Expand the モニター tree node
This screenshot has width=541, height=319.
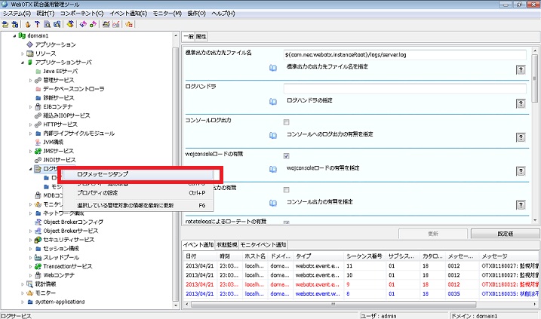(23, 293)
